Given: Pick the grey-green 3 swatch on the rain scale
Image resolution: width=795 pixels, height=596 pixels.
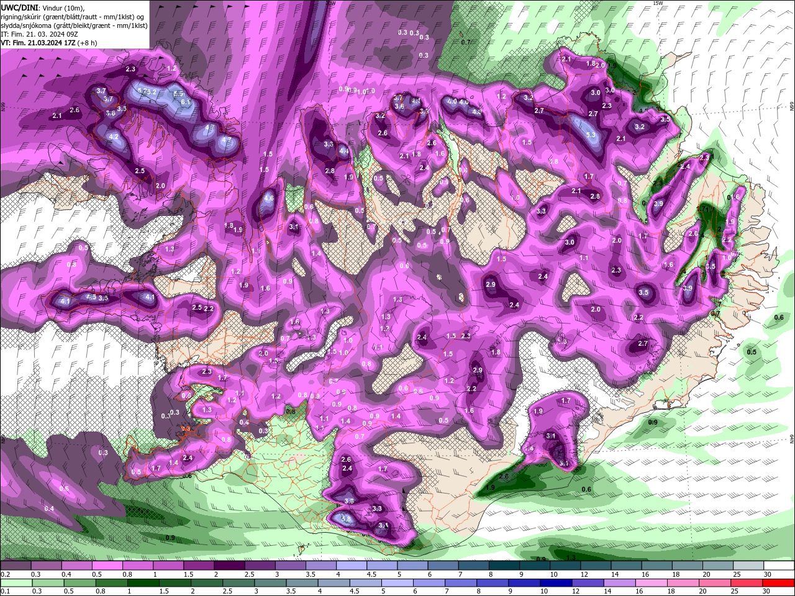Looking at the screenshot, I should pyautogui.click(x=270, y=583).
